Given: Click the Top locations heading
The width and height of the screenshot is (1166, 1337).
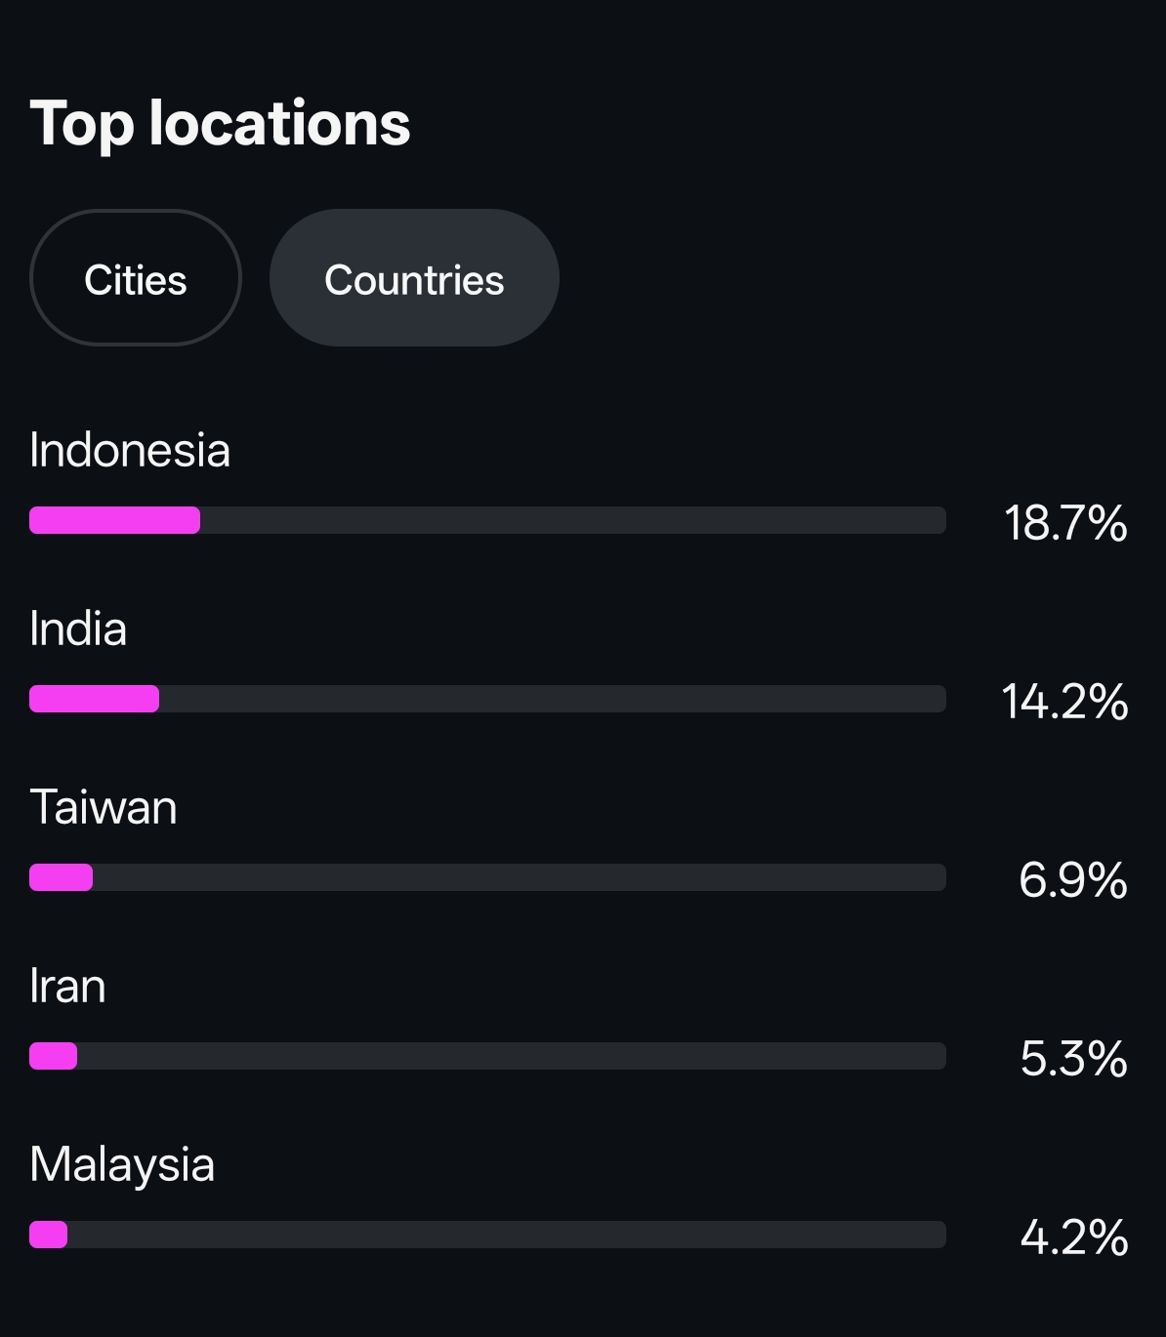Looking at the screenshot, I should click(x=220, y=124).
